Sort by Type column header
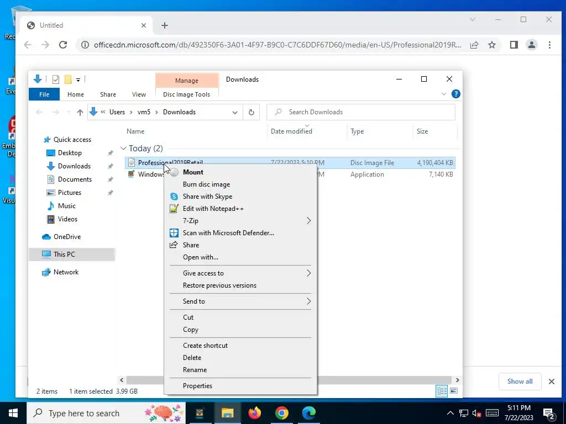566x424 pixels. (x=357, y=131)
